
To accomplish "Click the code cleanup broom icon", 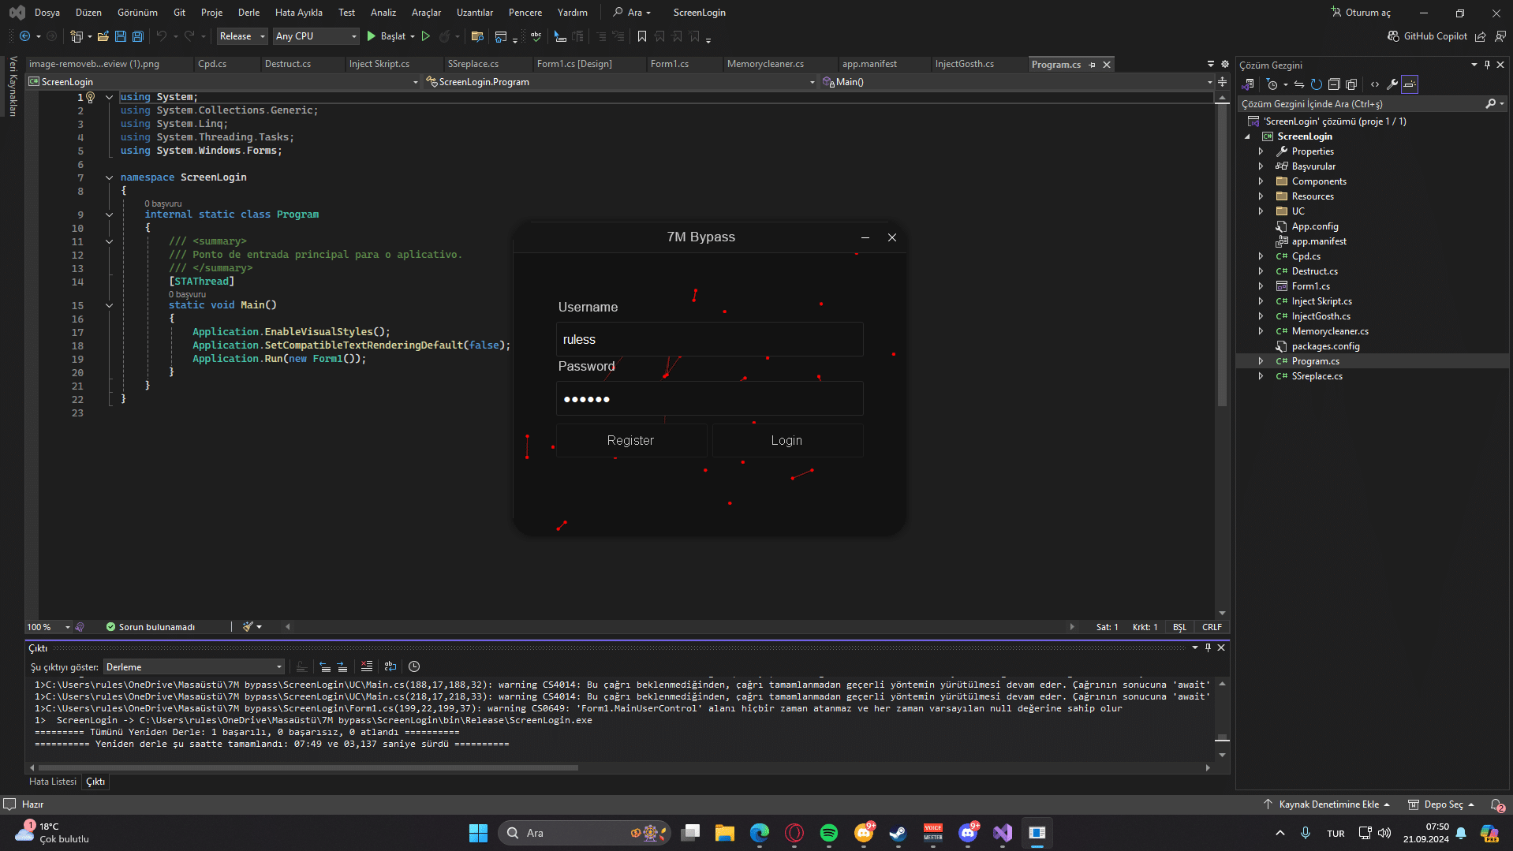I will click(x=248, y=627).
